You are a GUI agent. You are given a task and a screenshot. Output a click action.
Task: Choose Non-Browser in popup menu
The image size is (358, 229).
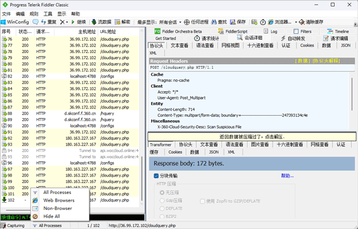pos(60,208)
